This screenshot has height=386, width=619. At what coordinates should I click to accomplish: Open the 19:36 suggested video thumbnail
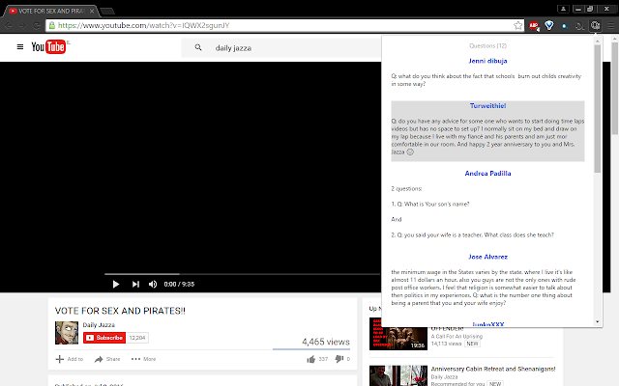pyautogui.click(x=398, y=334)
